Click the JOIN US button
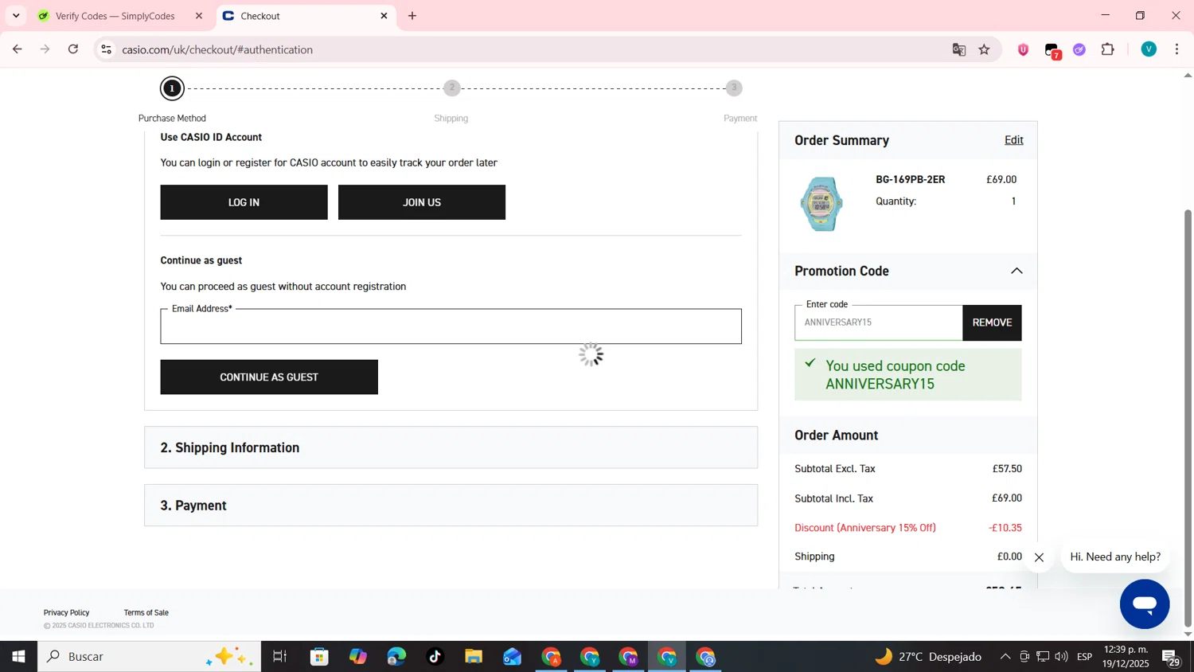The image size is (1194, 672). click(x=422, y=202)
